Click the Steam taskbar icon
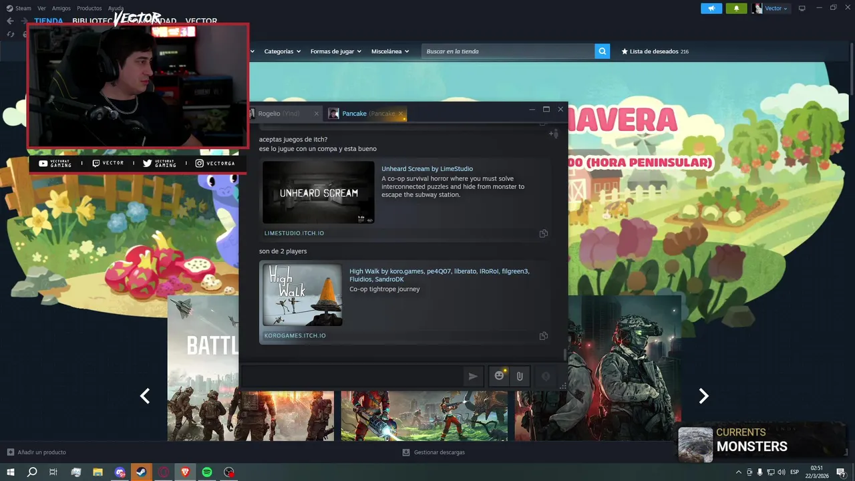This screenshot has width=855, height=481. point(142,472)
